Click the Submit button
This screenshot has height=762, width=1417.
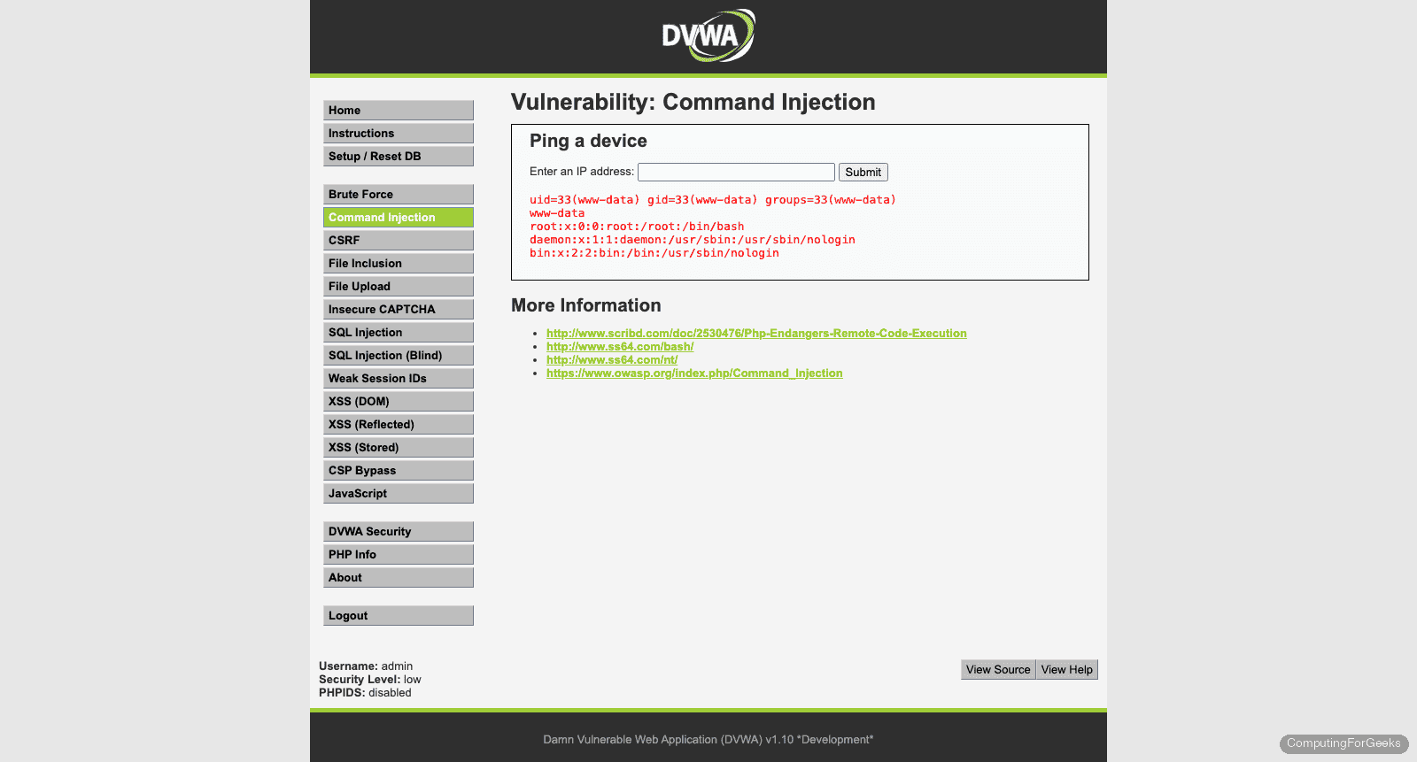coord(863,173)
